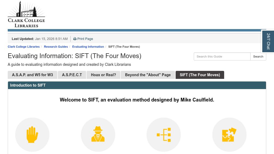
Task: Click the Clark College Libraries logo
Action: pos(26,14)
